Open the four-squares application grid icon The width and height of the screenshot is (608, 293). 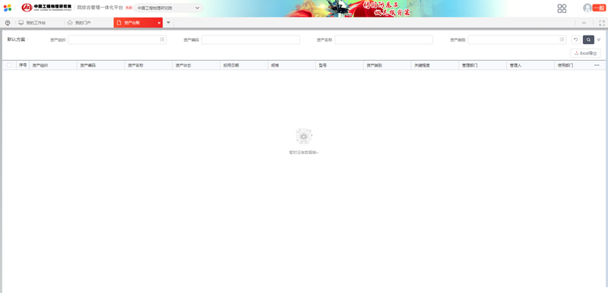[562, 8]
